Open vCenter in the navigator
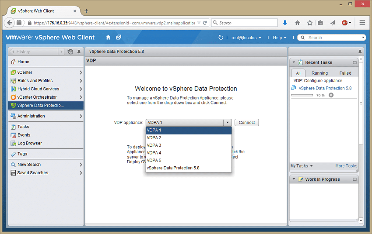The image size is (372, 234). [46, 72]
